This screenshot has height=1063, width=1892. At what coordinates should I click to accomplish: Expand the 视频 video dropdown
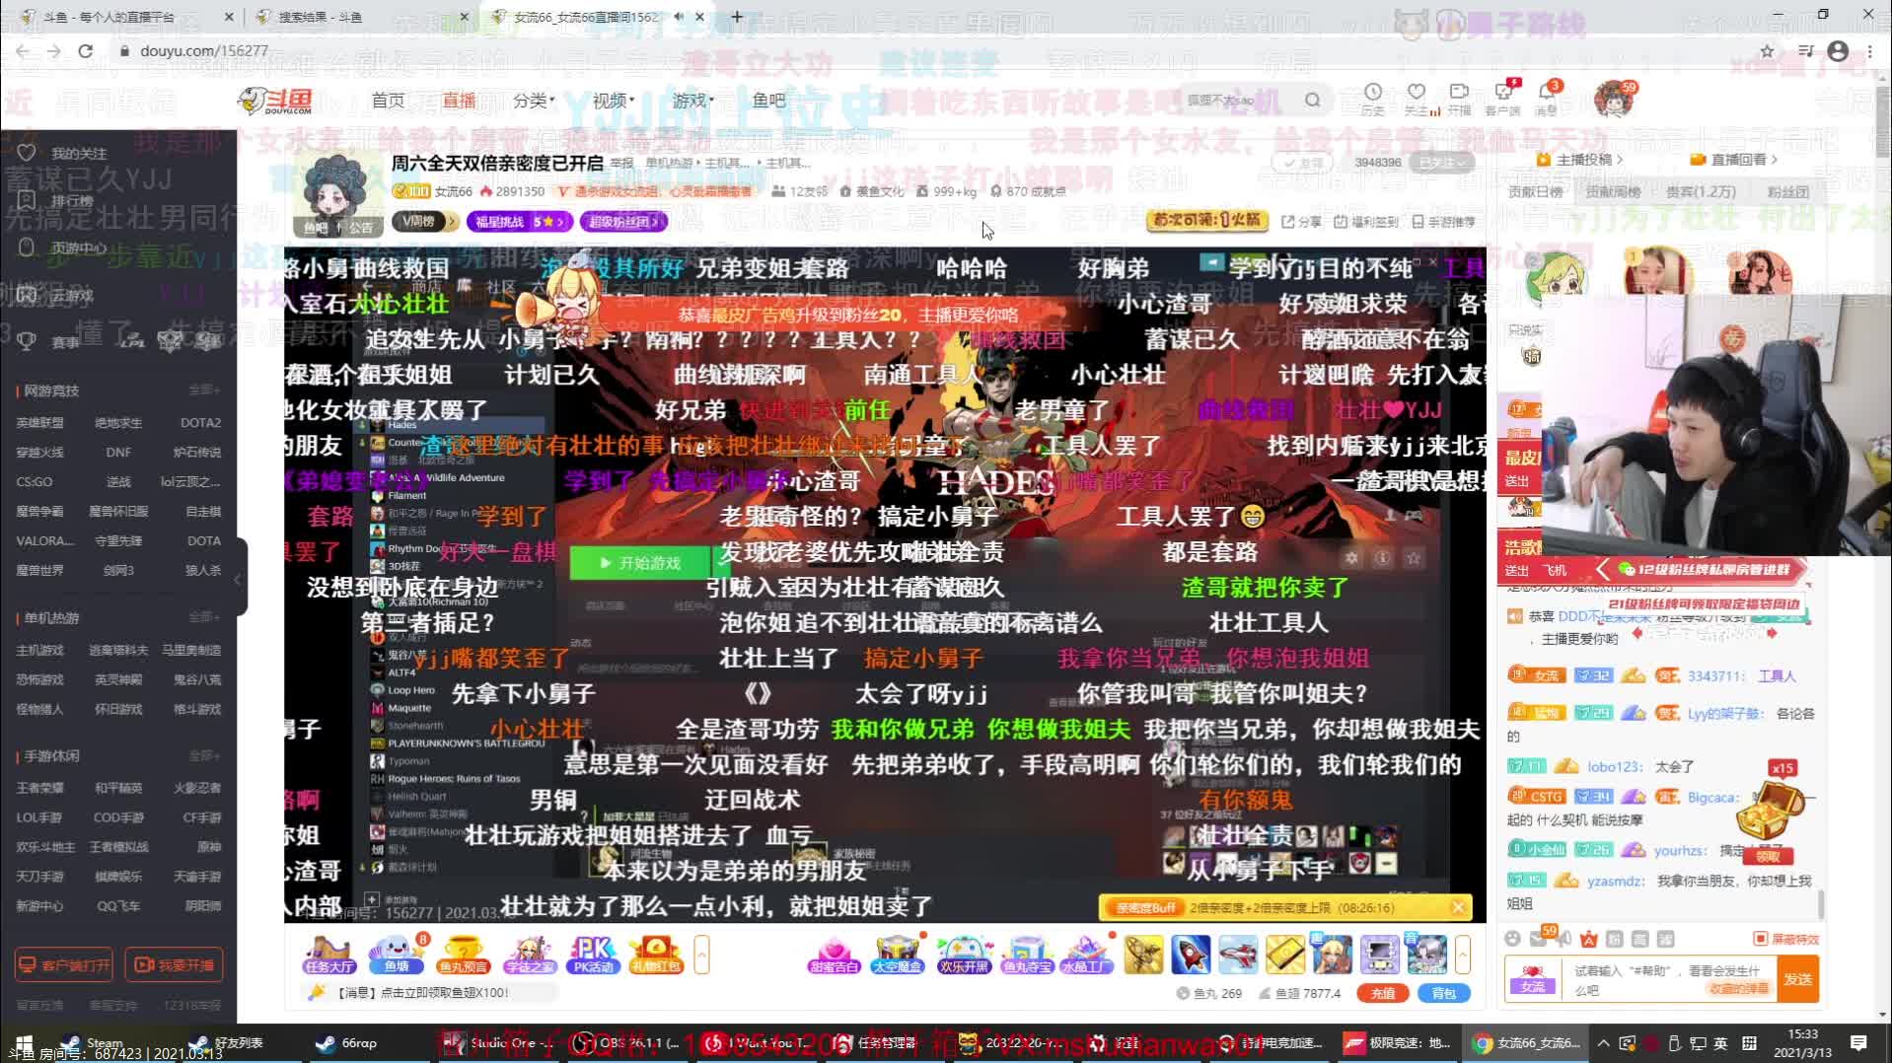point(614,101)
